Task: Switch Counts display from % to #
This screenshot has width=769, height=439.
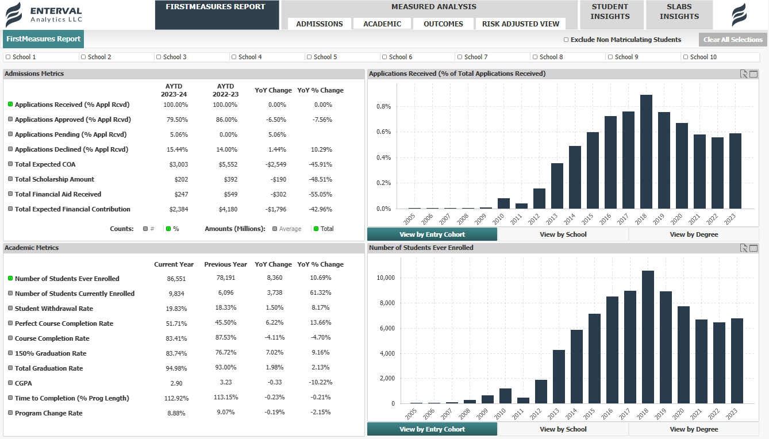Action: click(145, 228)
